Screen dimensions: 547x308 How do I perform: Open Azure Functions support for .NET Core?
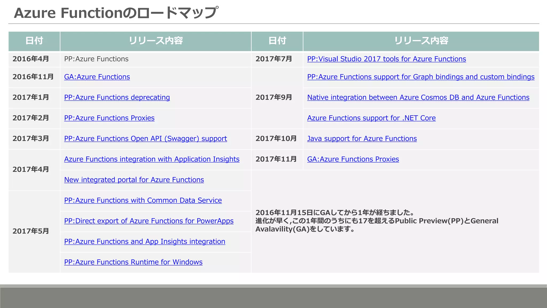(371, 118)
